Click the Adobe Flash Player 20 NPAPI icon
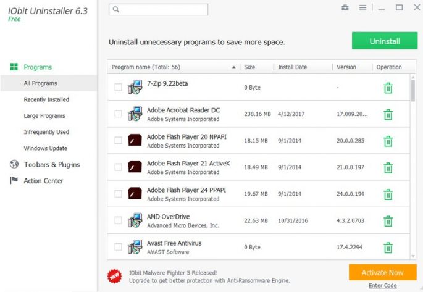Viewport: 423px width, 292px height. point(135,141)
